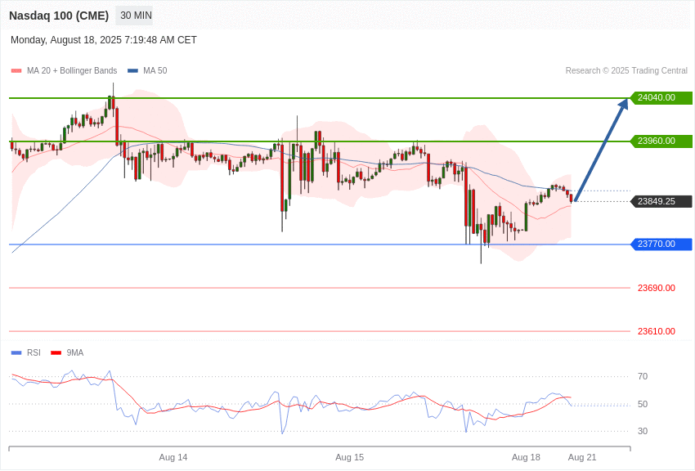
Task: Click the 23960.00 resistance price tag
Action: [x=661, y=141]
